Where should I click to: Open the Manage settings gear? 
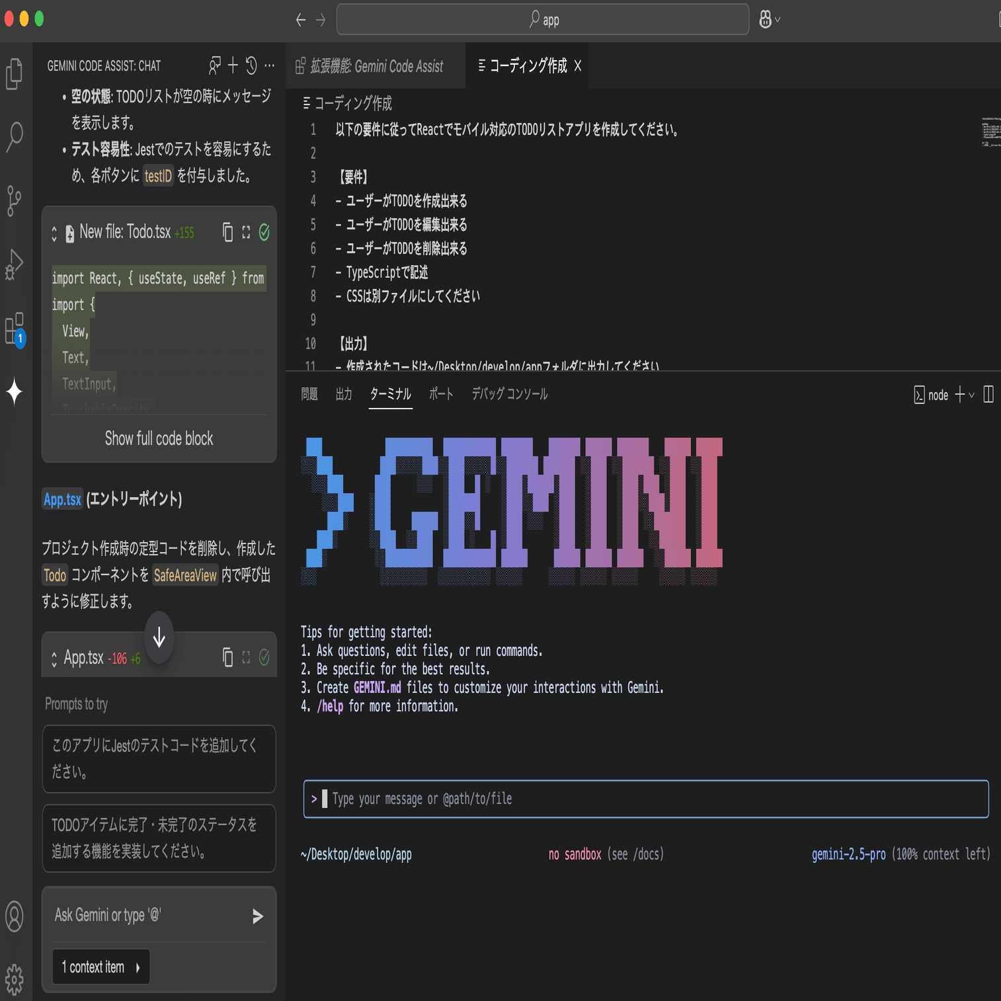[15, 980]
